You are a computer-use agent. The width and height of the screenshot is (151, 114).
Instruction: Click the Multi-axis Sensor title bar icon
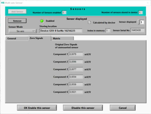[x=3, y=3]
